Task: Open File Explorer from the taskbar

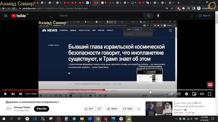Action: tap(82, 119)
